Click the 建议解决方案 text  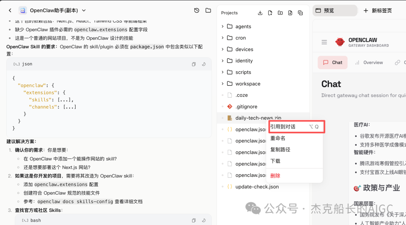[x=21, y=142]
